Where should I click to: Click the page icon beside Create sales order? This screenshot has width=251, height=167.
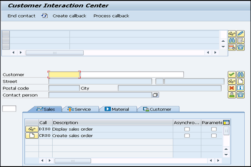pyautogui.click(x=32, y=136)
